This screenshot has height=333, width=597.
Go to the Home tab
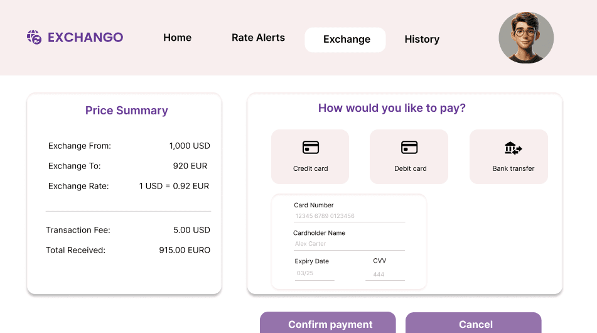[178, 38]
